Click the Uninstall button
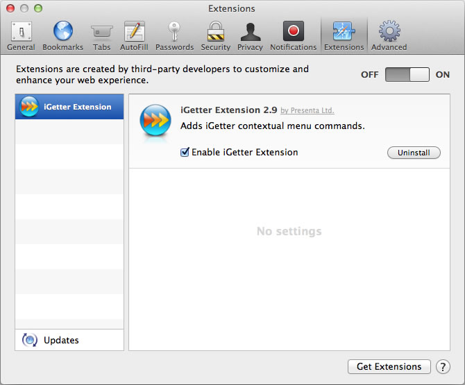This screenshot has width=465, height=385. coord(414,153)
